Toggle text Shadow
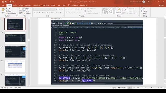 pyautogui.click(x=43, y=13)
